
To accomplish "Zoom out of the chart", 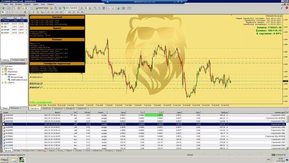I will click(x=99, y=8).
